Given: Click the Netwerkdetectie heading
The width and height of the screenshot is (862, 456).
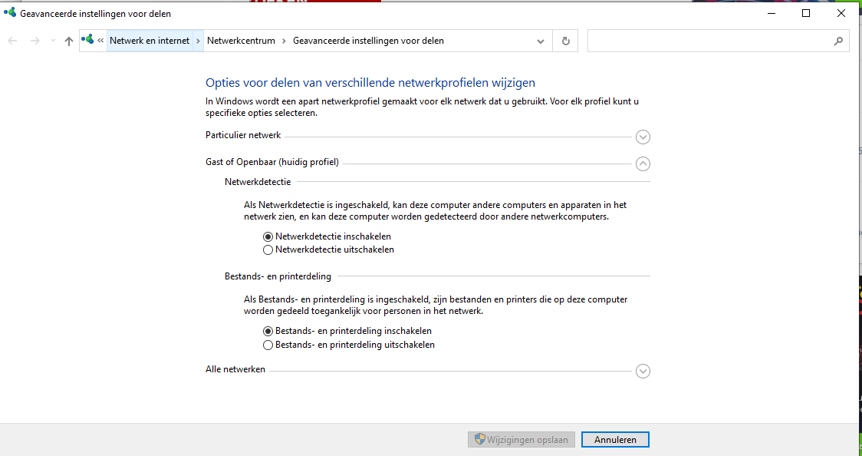Looking at the screenshot, I should pyautogui.click(x=258, y=182).
